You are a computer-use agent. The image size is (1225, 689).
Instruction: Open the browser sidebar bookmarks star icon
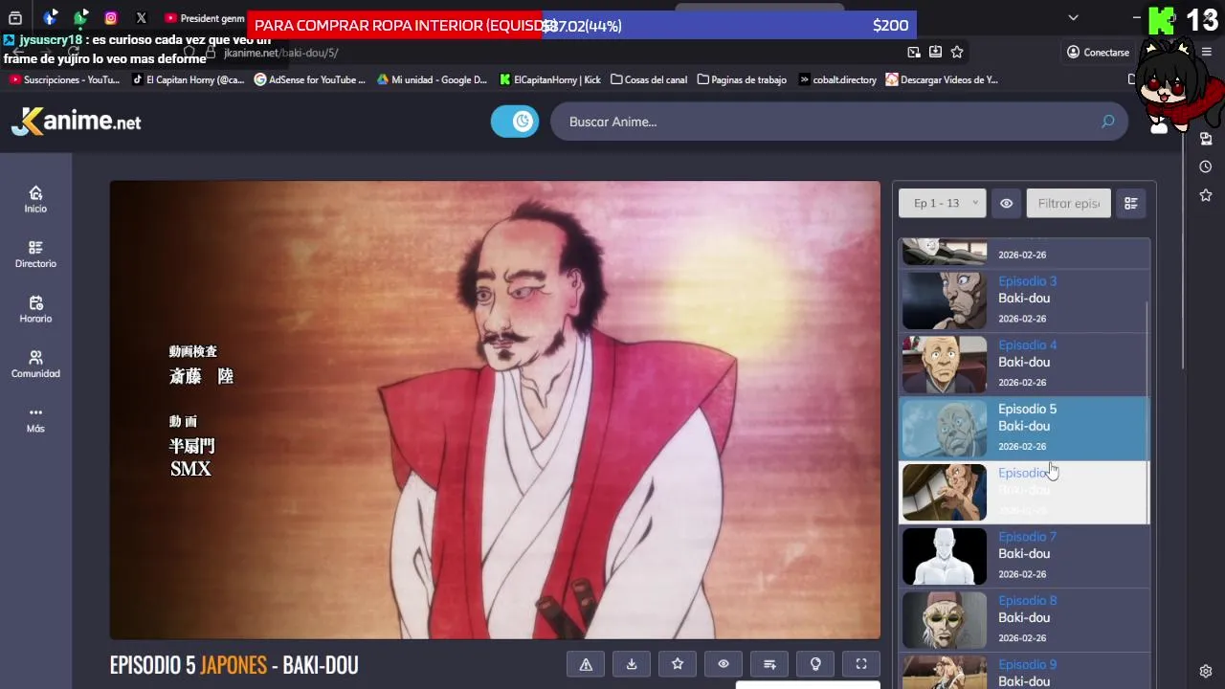click(x=1206, y=195)
